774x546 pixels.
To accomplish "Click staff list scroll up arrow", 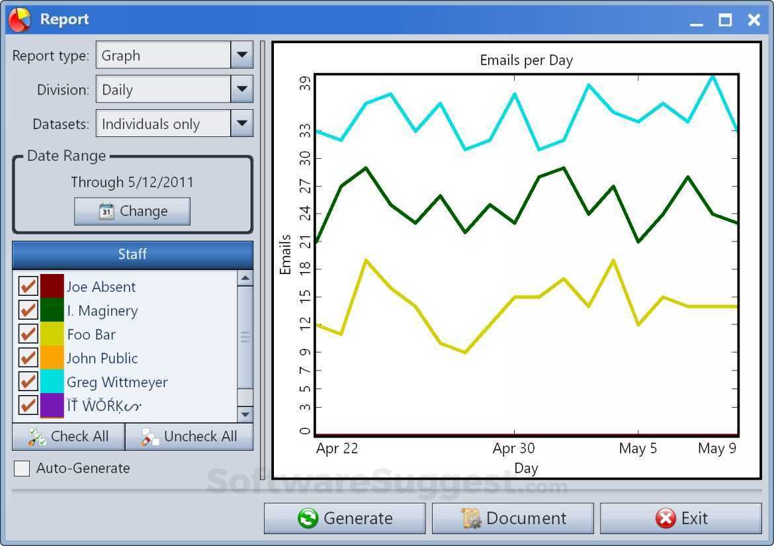I will tap(245, 279).
